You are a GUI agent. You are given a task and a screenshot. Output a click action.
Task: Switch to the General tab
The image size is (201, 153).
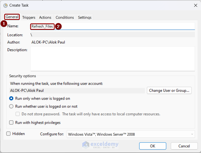click(x=12, y=17)
